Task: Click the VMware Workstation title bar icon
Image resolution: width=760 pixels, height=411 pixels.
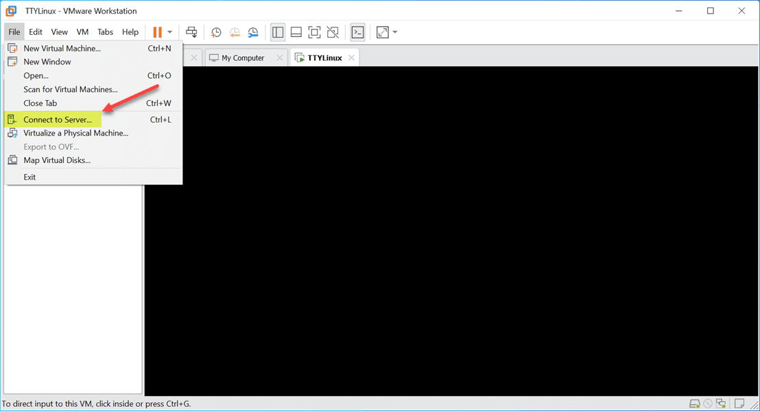Action: 11,11
